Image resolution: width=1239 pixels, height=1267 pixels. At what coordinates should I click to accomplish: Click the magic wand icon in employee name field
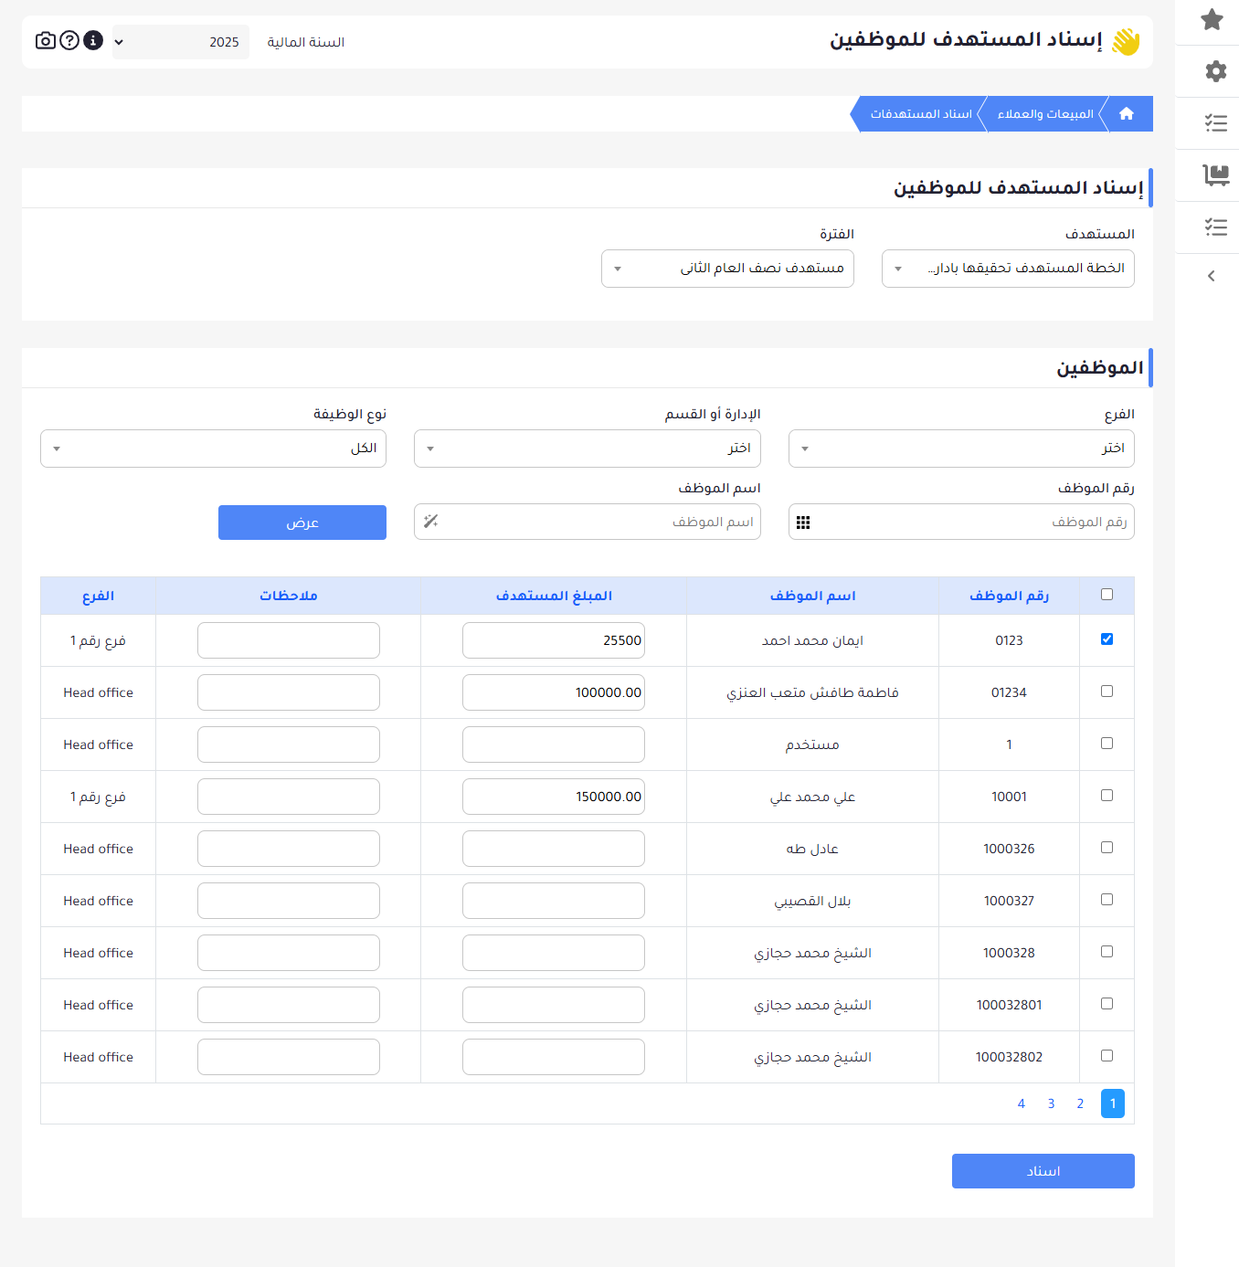(x=431, y=522)
